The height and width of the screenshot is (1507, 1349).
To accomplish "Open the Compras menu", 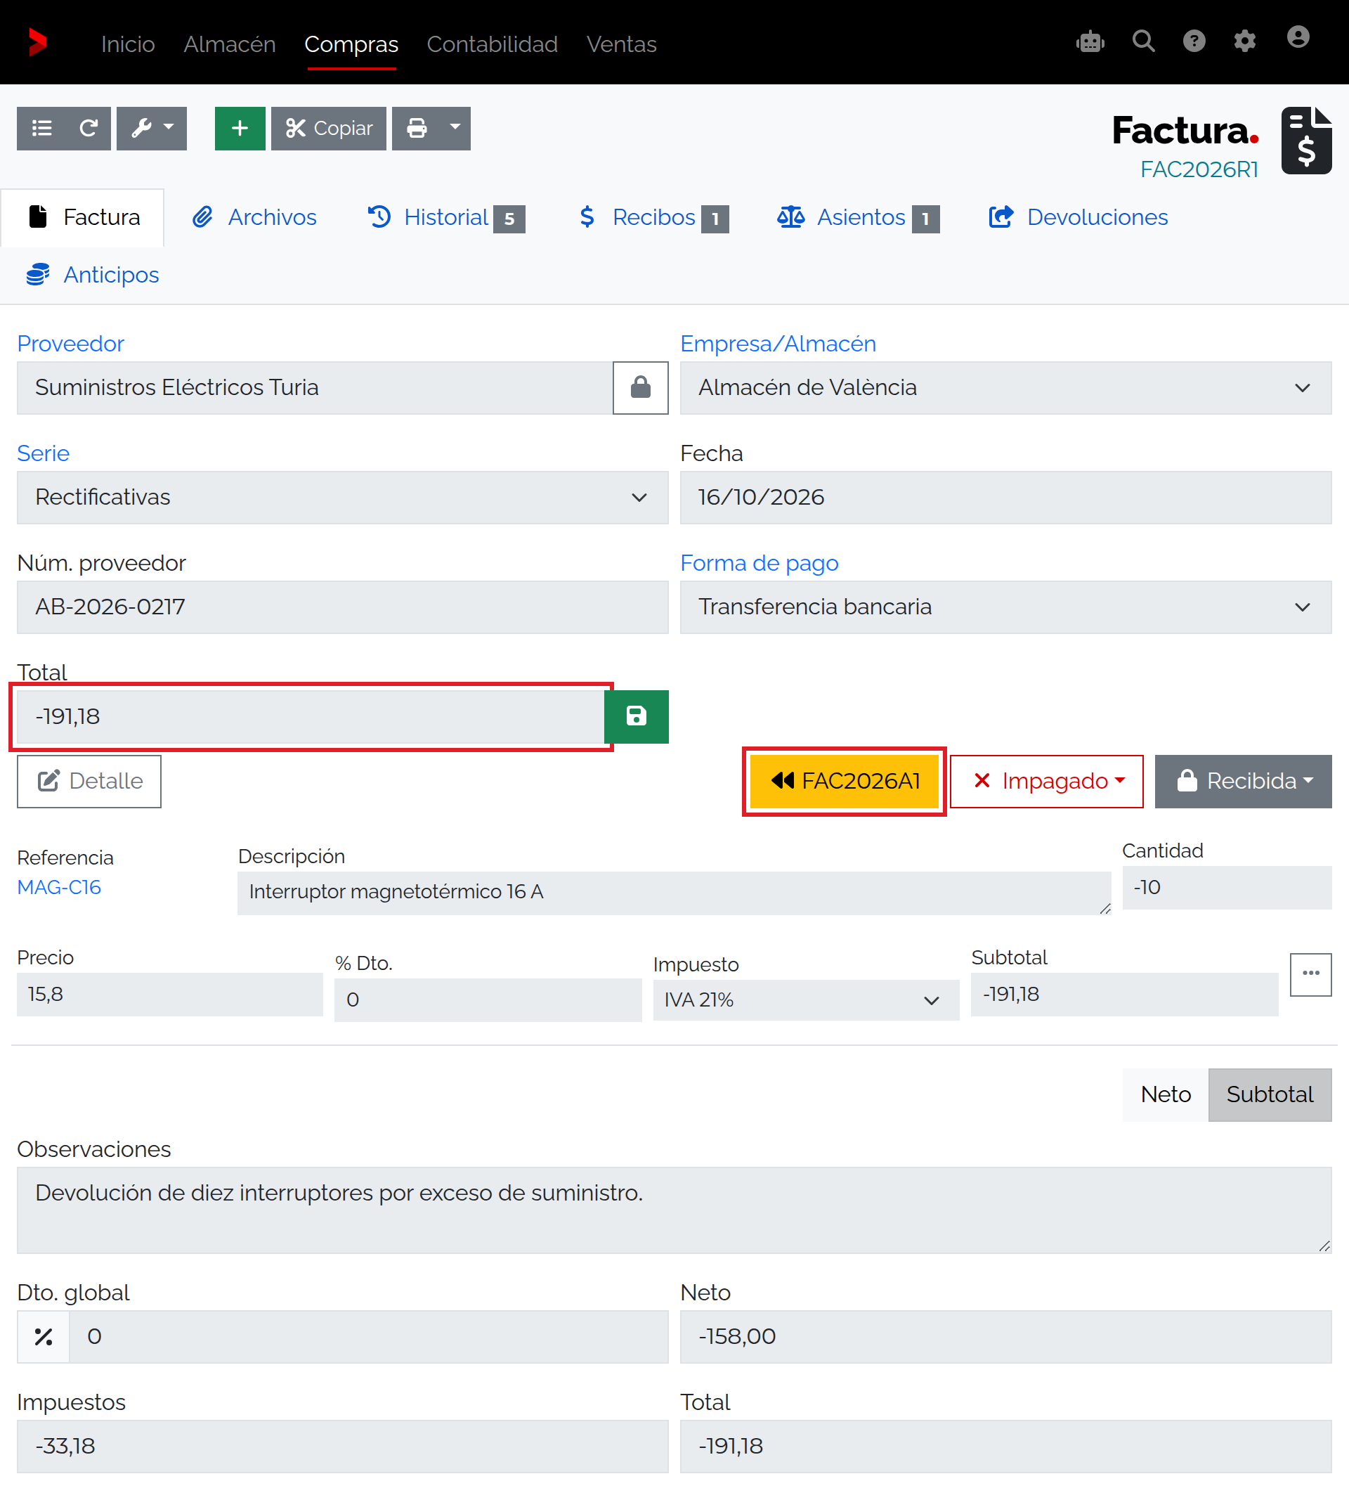I will point(351,44).
